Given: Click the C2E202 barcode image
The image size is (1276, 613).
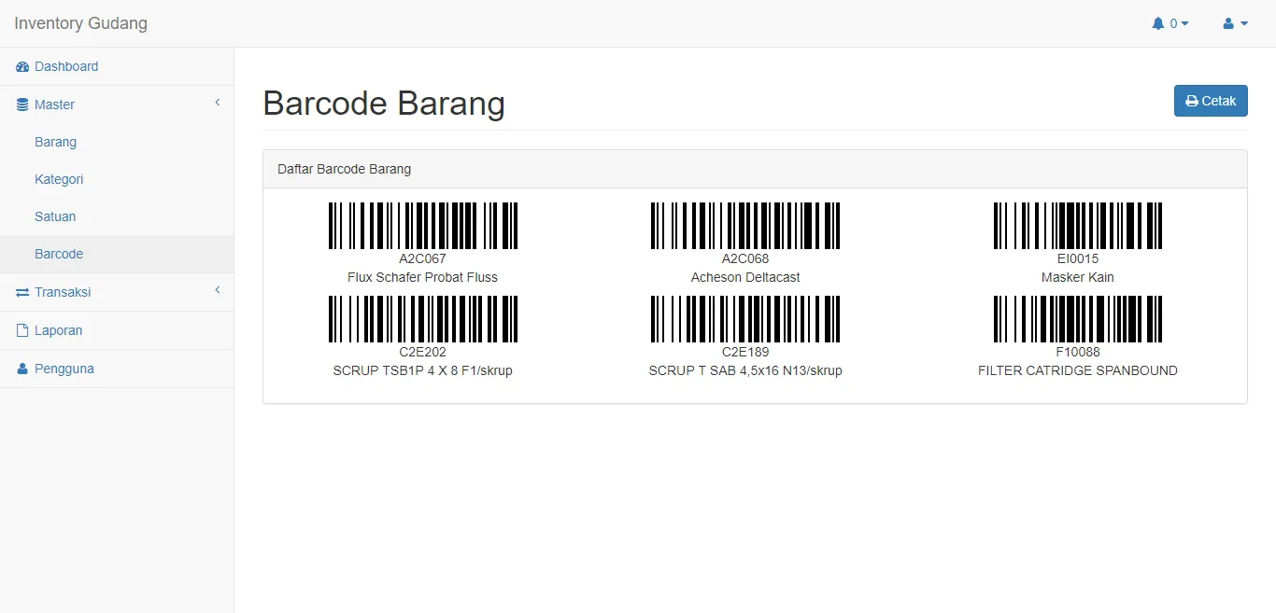Looking at the screenshot, I should [423, 319].
